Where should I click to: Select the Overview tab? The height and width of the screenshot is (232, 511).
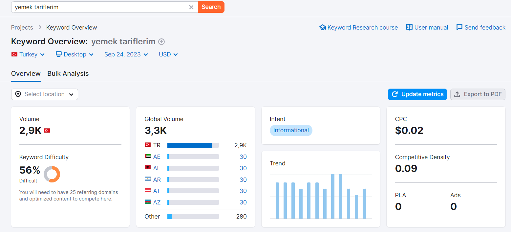click(x=26, y=74)
